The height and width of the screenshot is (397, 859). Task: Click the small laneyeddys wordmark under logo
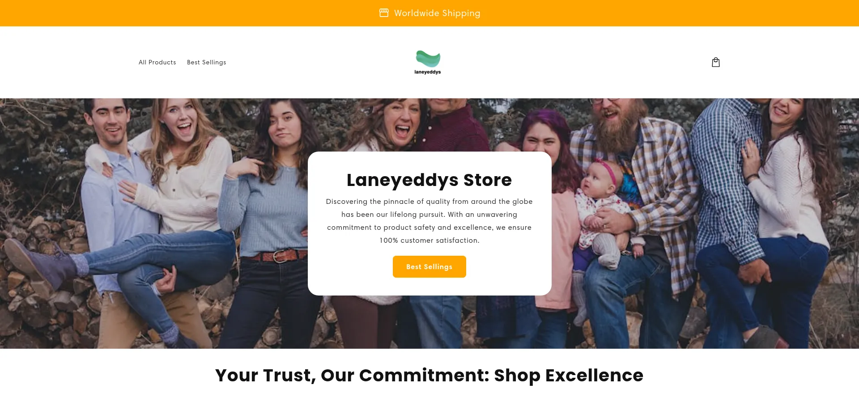tap(428, 72)
